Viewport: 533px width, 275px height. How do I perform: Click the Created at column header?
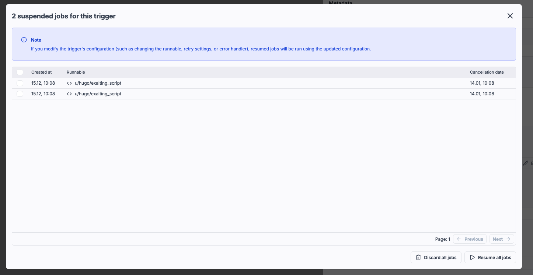coord(41,72)
